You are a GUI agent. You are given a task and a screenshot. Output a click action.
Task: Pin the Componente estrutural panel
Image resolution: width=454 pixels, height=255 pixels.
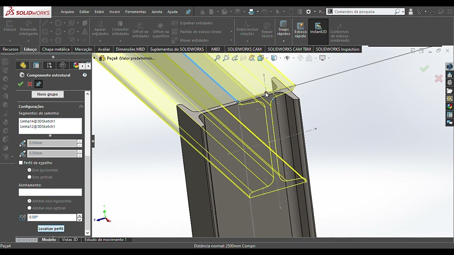point(39,84)
